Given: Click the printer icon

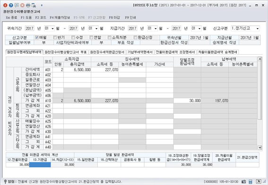Looking at the screenshot, I should tap(28, 5).
